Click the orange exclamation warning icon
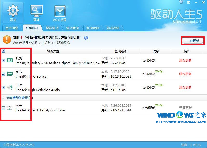Image resolution: width=207 pixels, height=148 pixels. click(x=7, y=40)
